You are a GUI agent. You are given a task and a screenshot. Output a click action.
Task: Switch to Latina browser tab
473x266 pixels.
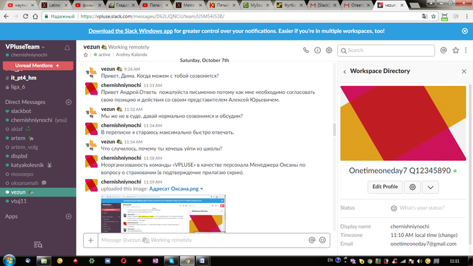point(54,5)
